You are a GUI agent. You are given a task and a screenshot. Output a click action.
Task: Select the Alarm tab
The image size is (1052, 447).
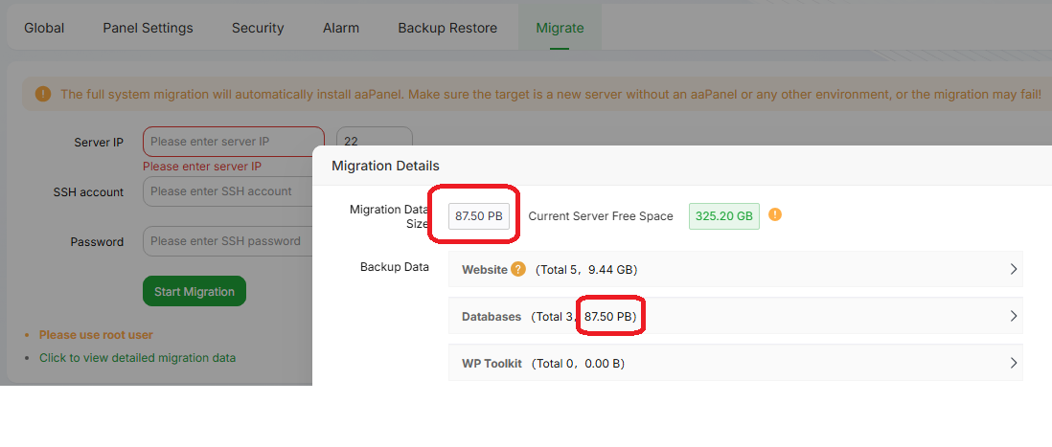coord(341,28)
